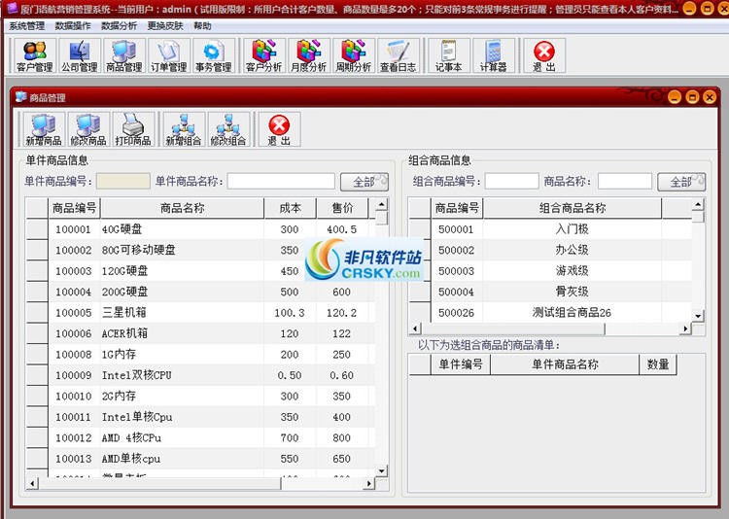The width and height of the screenshot is (729, 519).
Task: Launch 周期分析 from toolbar
Action: click(x=354, y=56)
